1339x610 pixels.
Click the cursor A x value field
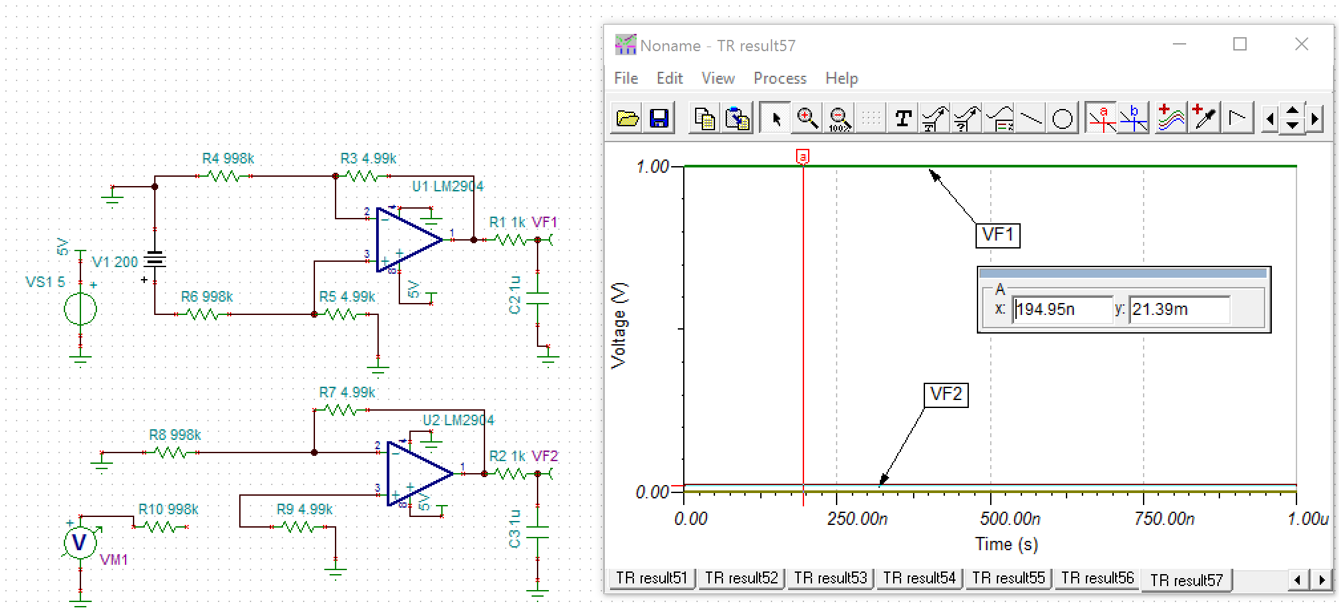pyautogui.click(x=1062, y=310)
